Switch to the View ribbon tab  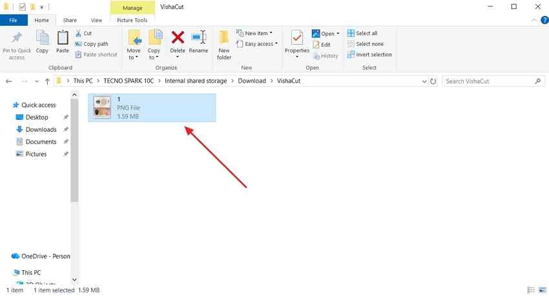pyautogui.click(x=96, y=20)
